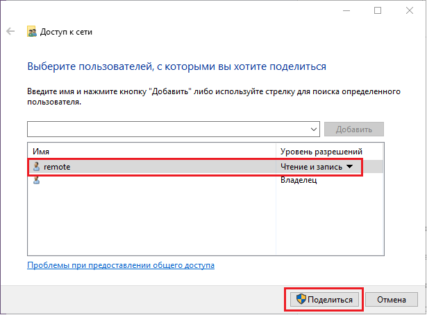Image resolution: width=427 pixels, height=315 pixels.
Task: Click the Уровень разрешений column header
Action: coord(321,152)
